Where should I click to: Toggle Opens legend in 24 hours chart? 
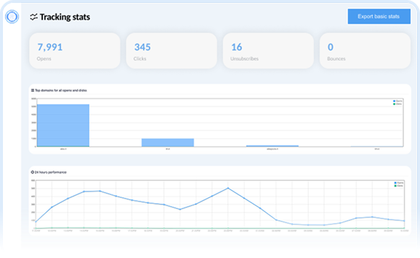click(x=399, y=183)
